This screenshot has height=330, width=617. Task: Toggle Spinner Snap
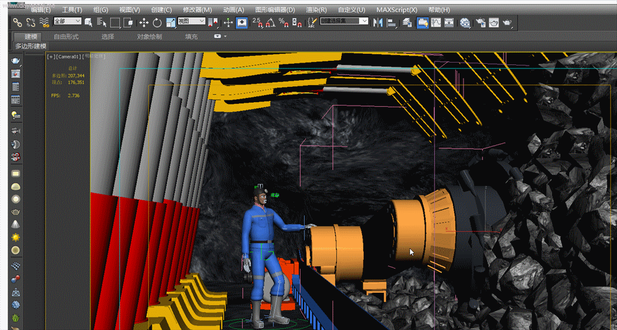point(297,22)
